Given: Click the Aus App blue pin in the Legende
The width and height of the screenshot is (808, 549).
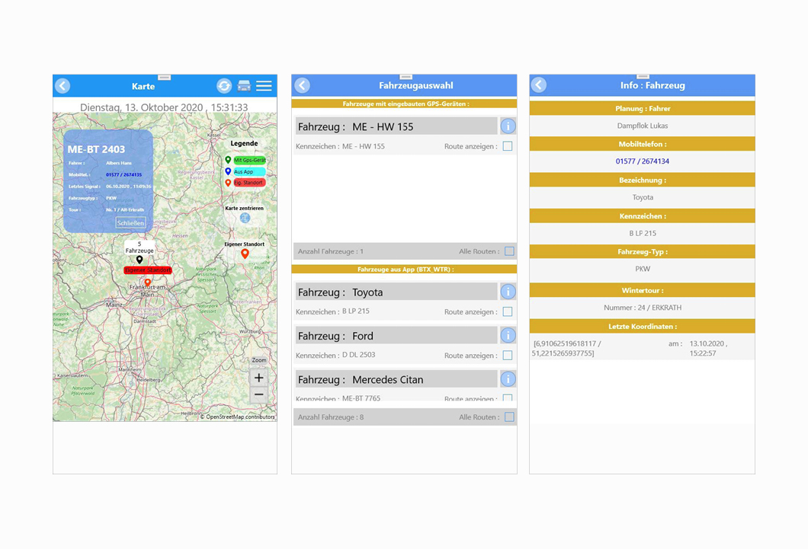Looking at the screenshot, I should pyautogui.click(x=228, y=172).
